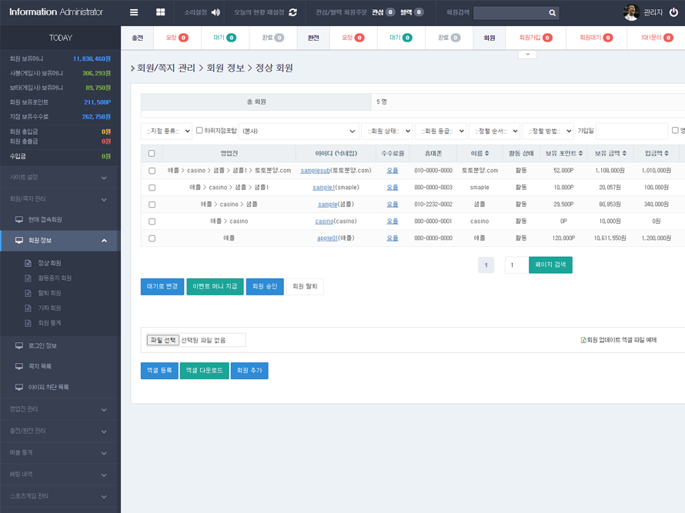Sort by 보유 포인트 column arrows
Image resolution: width=685 pixels, height=513 pixels.
pyautogui.click(x=580, y=153)
